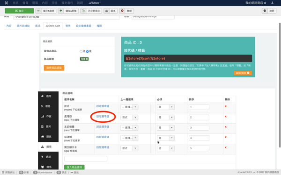
Task: Select the Price (價格) dollar sidebar item
Action: 48,106
